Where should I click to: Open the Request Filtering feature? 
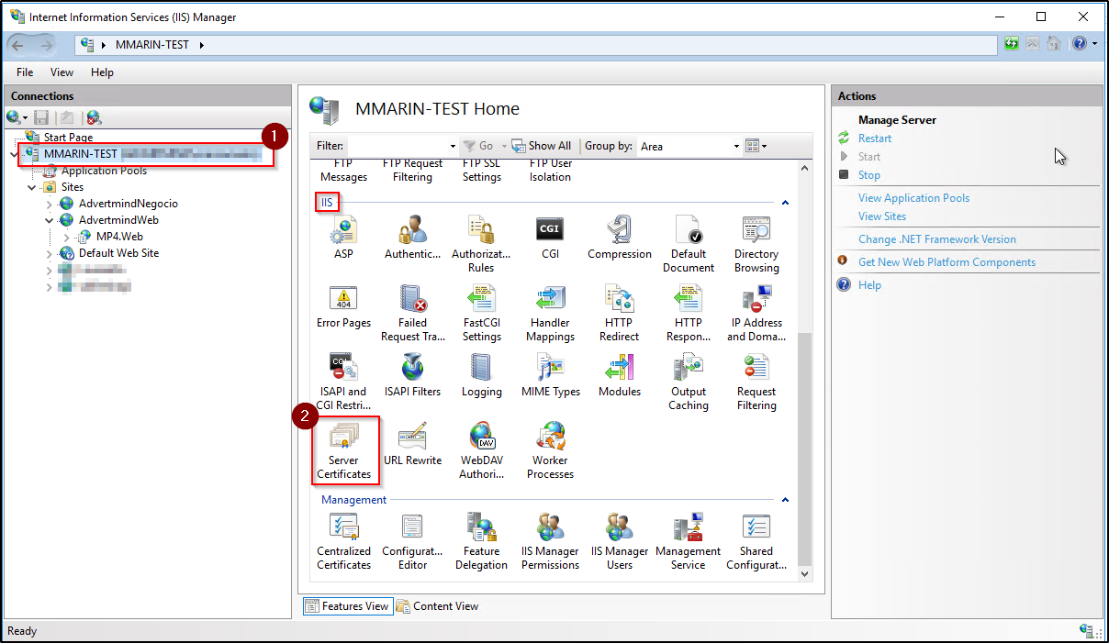(756, 382)
